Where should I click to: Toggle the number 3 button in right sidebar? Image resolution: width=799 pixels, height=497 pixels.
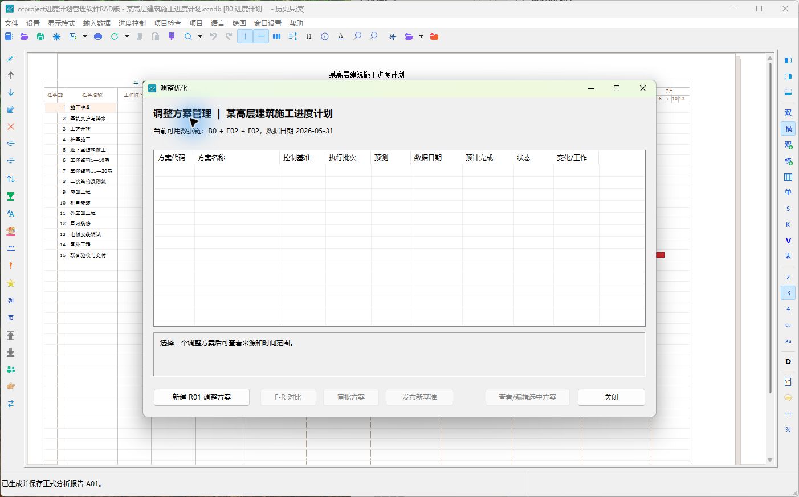788,293
